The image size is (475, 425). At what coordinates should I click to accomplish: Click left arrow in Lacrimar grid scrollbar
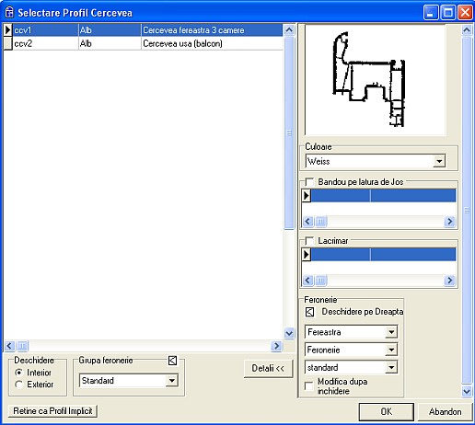click(308, 280)
